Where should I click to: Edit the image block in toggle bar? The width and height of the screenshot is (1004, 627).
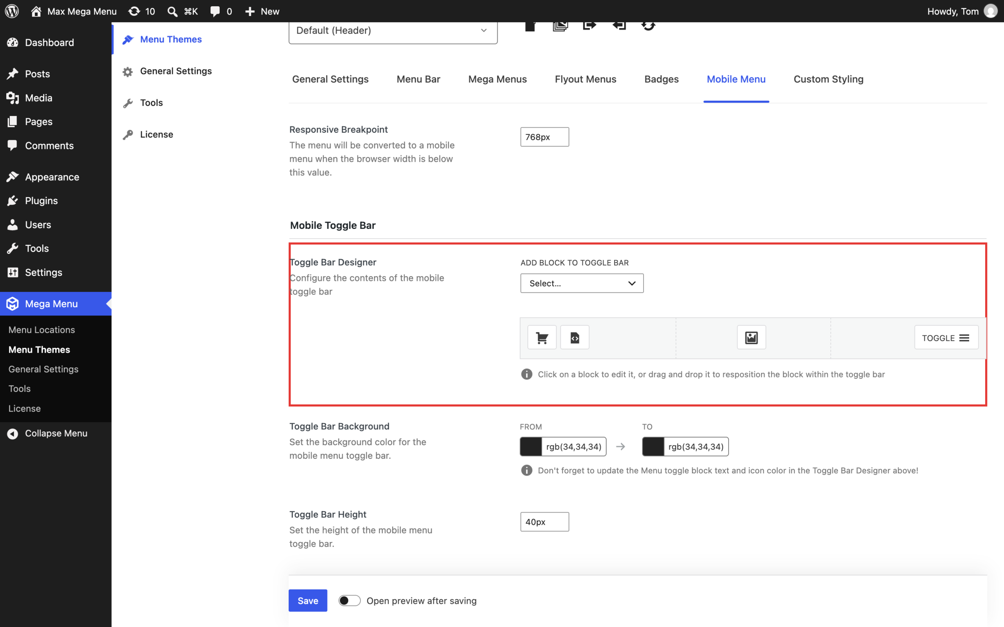click(x=751, y=337)
